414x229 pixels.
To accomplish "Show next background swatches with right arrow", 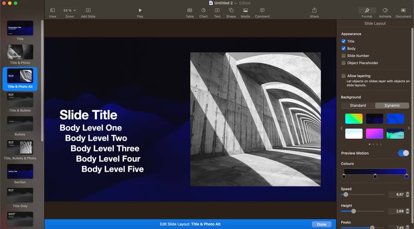I will (408, 128).
